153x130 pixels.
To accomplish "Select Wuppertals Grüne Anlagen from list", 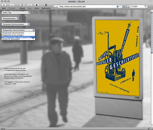I will point(13,35).
